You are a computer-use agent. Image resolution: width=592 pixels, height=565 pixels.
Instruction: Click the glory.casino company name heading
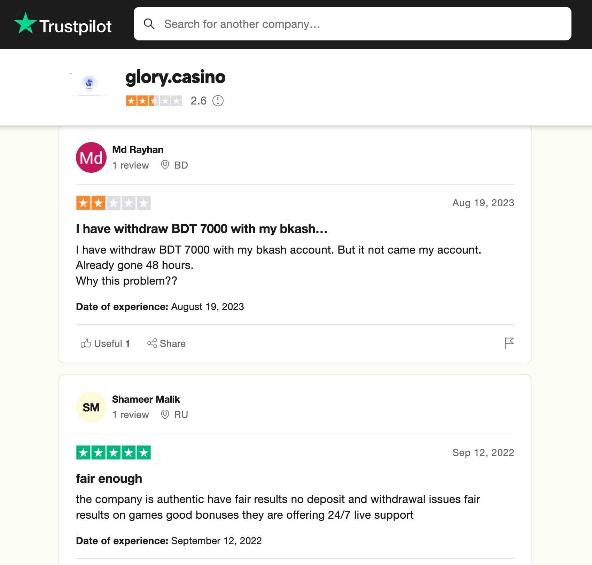tap(175, 77)
